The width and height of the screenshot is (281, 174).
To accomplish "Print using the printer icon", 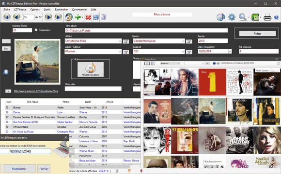I will click(267, 17).
